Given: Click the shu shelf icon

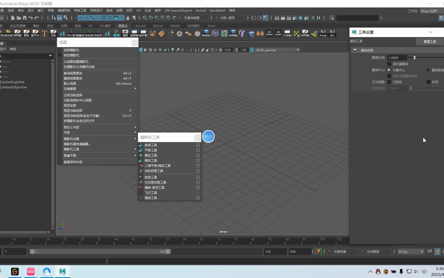Looking at the screenshot, I should click(x=332, y=33).
